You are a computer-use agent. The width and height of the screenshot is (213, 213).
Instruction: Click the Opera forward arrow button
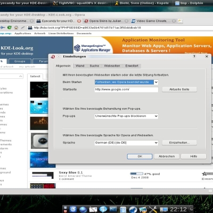click(3, 28)
